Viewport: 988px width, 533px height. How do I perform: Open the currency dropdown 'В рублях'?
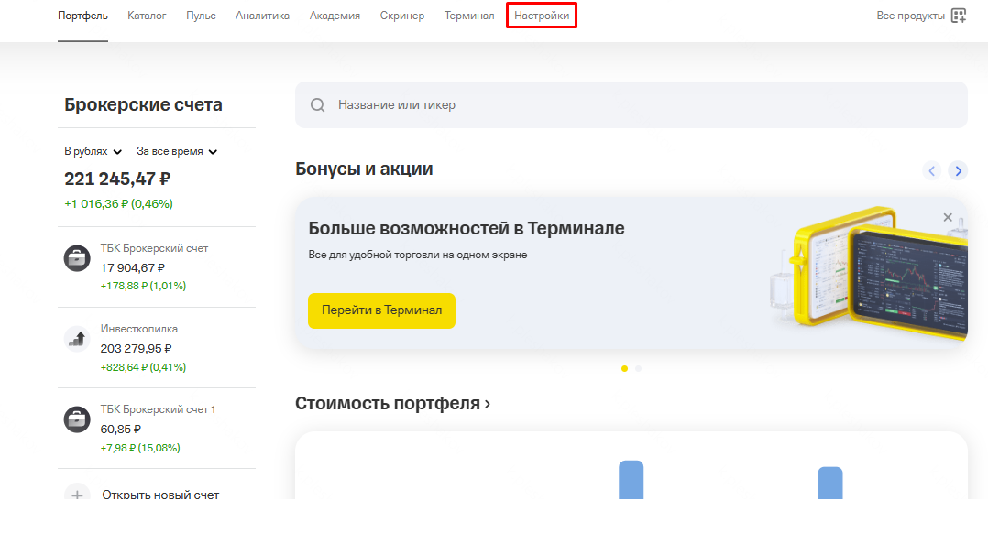point(93,151)
